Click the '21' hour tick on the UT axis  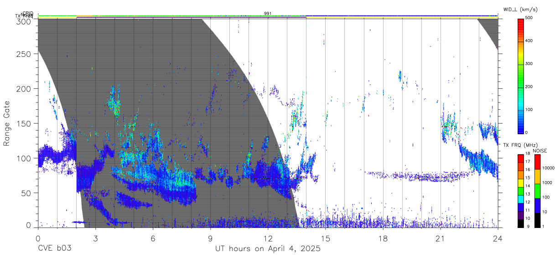tap(441, 238)
